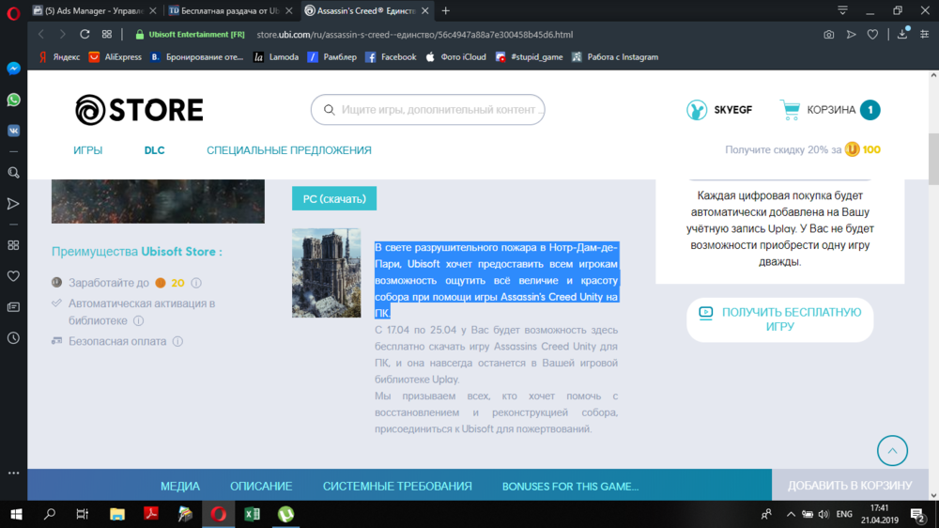Open DLC store menu
This screenshot has height=528, width=939.
155,150
